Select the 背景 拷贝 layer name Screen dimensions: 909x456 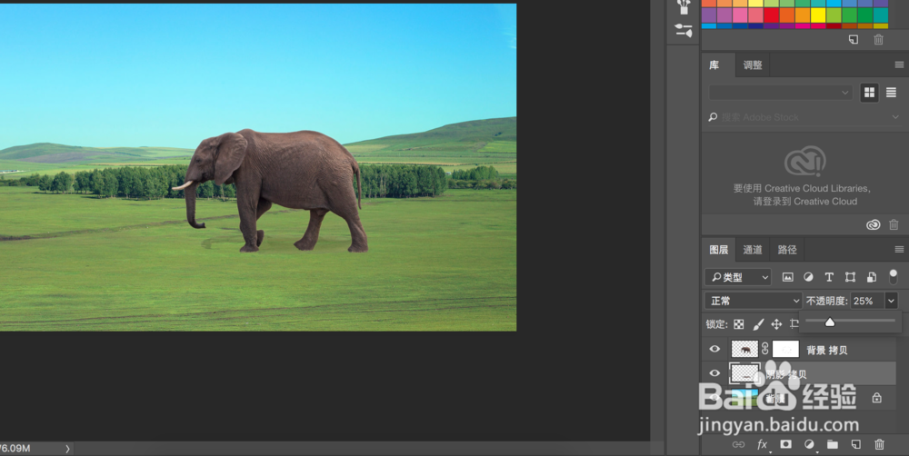click(826, 350)
